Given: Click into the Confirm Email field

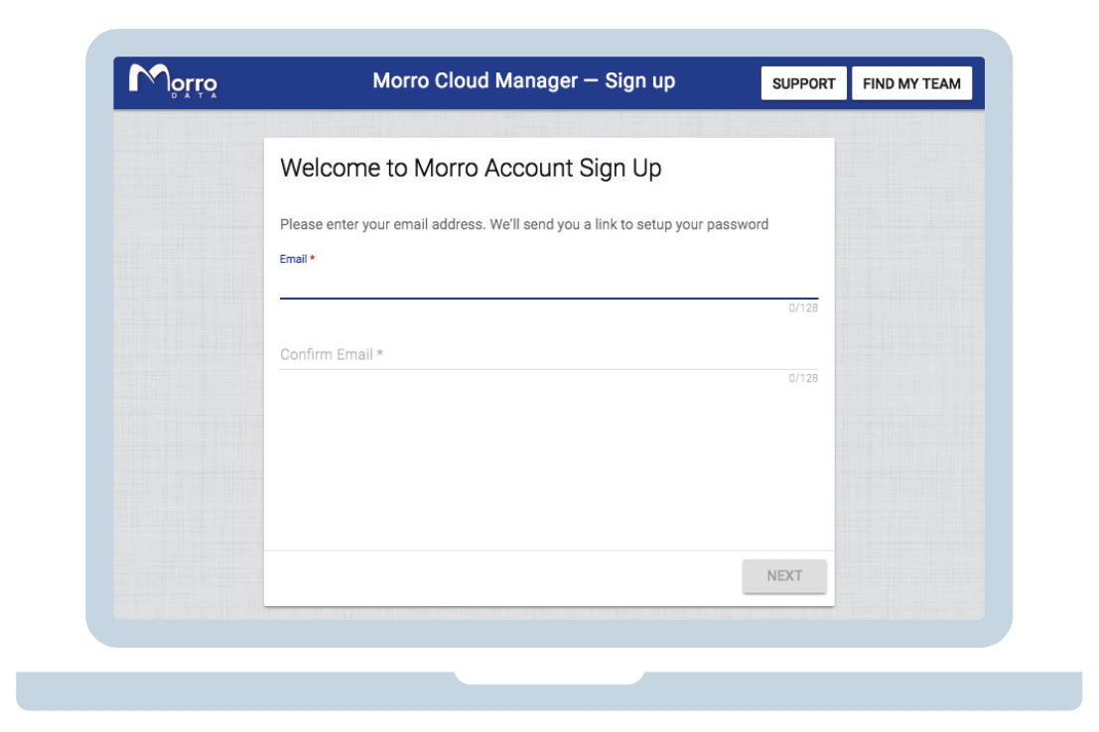Looking at the screenshot, I should pos(549,354).
